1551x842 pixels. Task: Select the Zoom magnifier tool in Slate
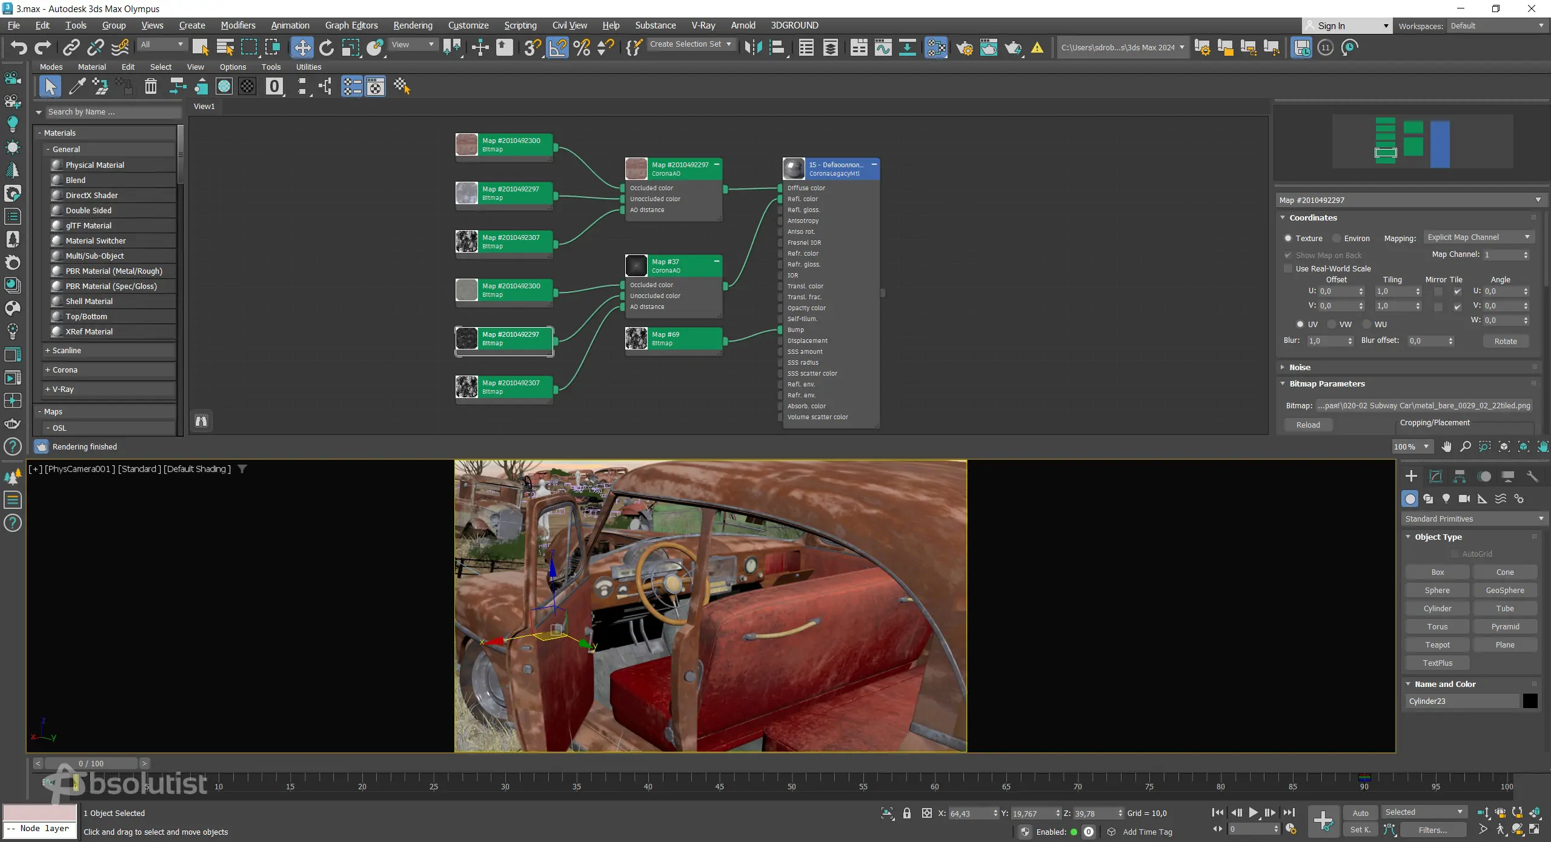[1466, 447]
